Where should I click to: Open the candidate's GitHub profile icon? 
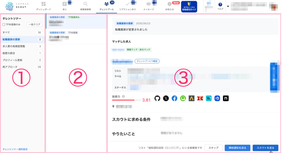pos(157,98)
